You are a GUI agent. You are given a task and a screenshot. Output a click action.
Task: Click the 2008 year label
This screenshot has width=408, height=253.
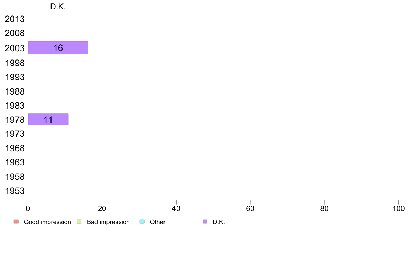(14, 33)
